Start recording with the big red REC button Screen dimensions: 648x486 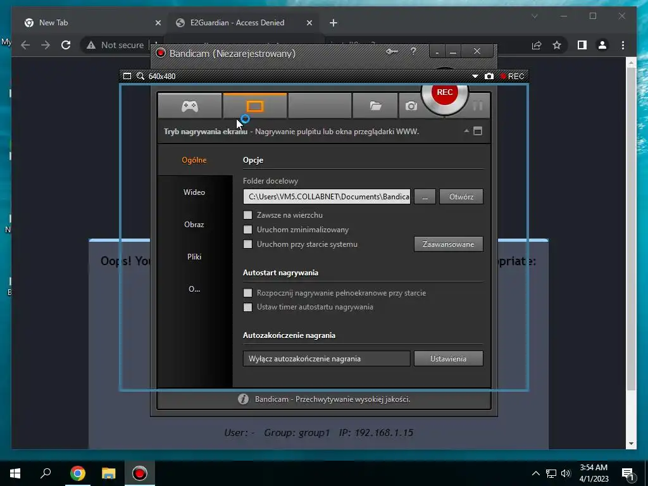pos(445,94)
